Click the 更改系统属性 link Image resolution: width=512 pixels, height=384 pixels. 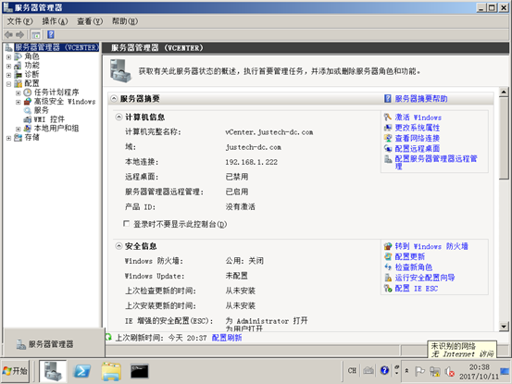pyautogui.click(x=418, y=128)
